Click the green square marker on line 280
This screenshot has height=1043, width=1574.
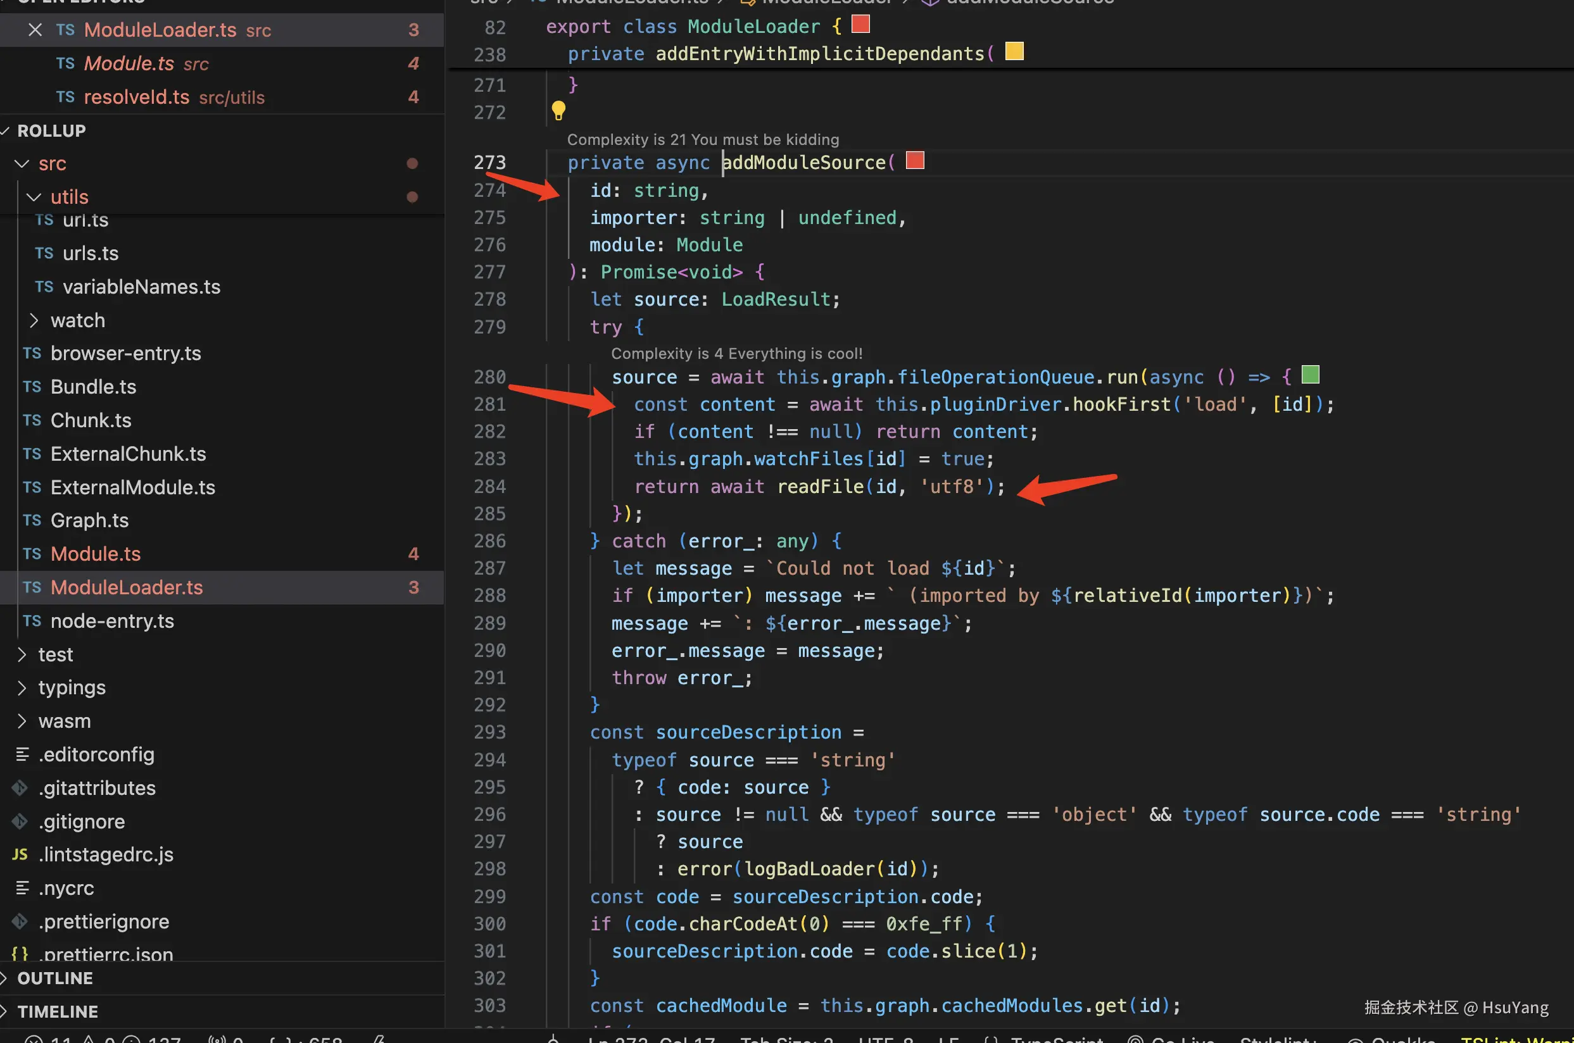(x=1310, y=375)
